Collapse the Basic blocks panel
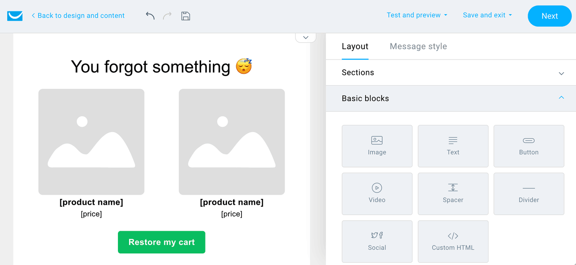The image size is (576, 265). (x=451, y=98)
